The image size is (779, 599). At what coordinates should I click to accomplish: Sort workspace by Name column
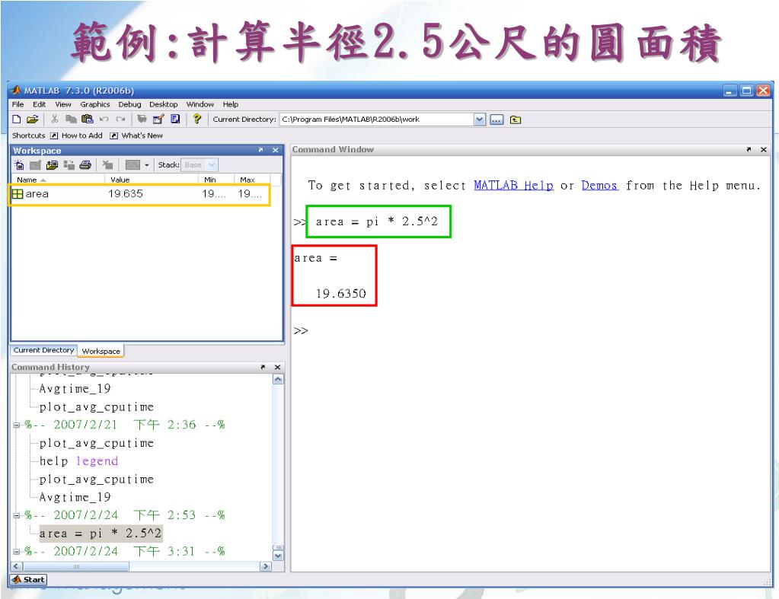point(57,180)
